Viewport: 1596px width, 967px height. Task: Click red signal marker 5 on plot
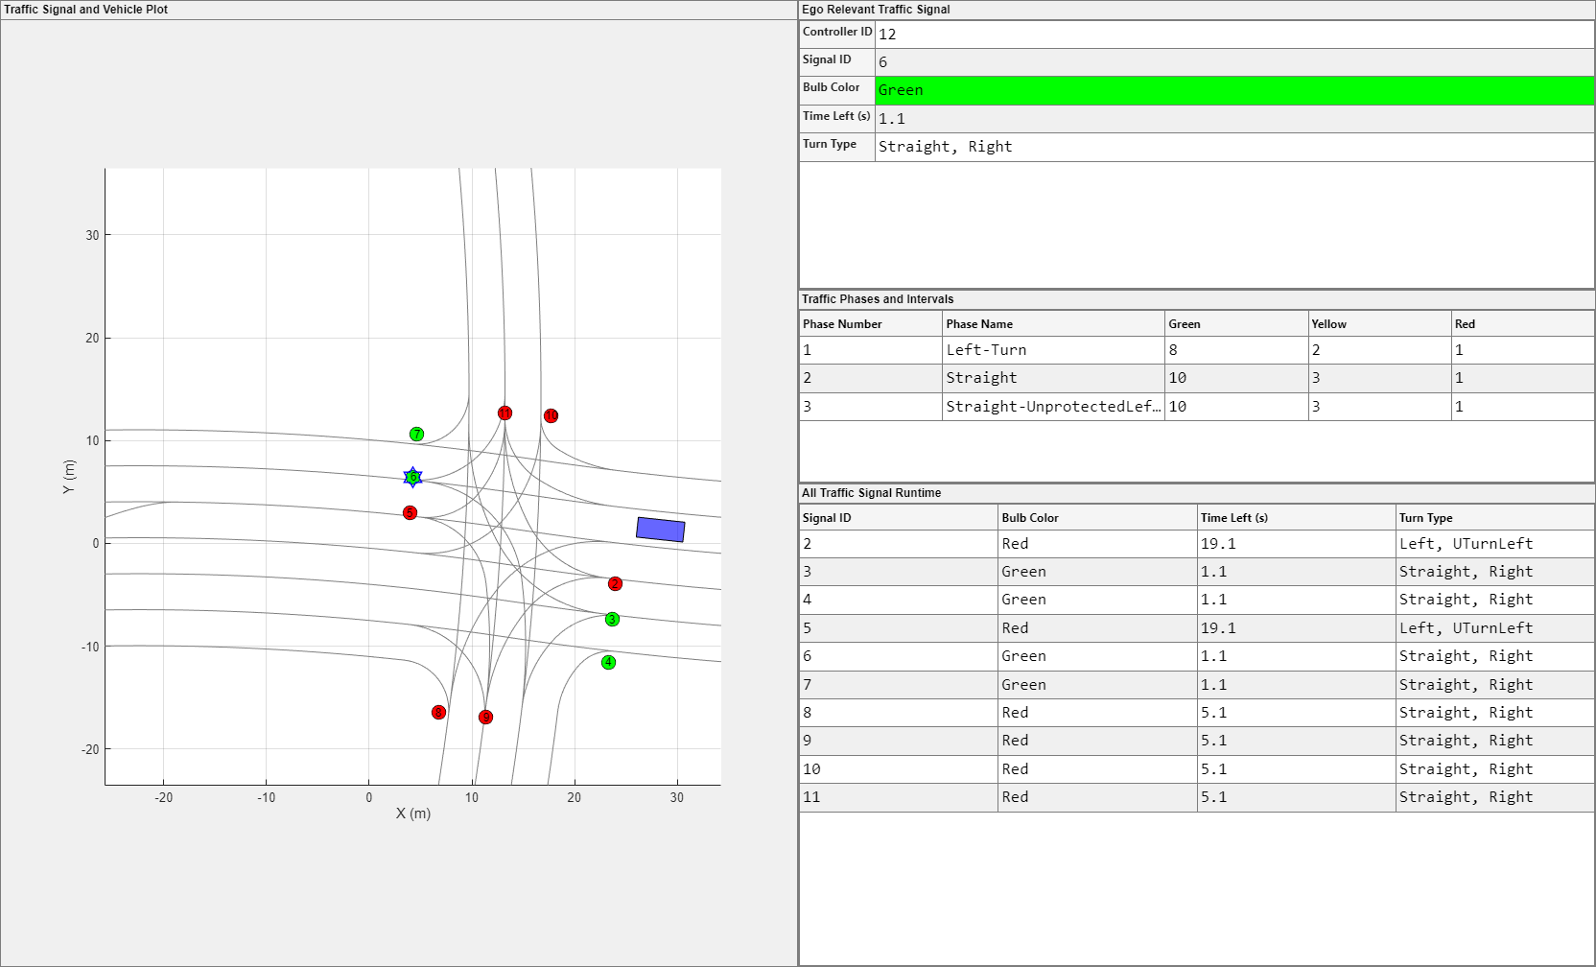click(x=410, y=512)
